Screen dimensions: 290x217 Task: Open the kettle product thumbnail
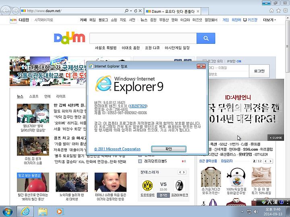pos(236,177)
